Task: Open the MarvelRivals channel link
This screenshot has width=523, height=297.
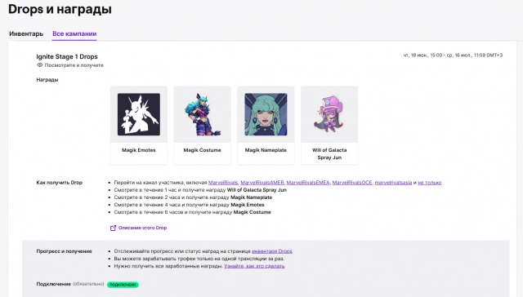Action: click(223, 183)
